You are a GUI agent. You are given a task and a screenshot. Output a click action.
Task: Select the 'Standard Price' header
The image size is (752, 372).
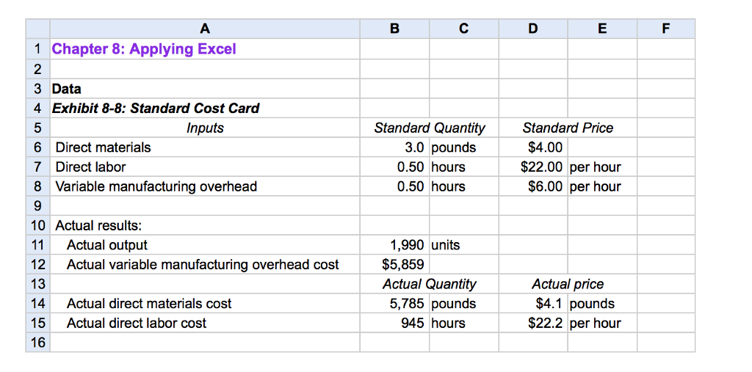coord(568,128)
